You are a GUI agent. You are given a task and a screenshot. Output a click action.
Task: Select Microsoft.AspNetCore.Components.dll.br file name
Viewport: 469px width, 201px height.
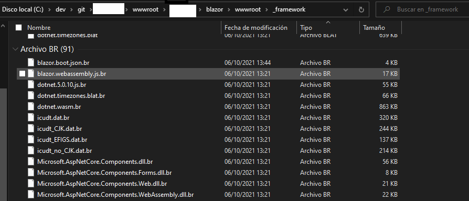tap(95, 162)
